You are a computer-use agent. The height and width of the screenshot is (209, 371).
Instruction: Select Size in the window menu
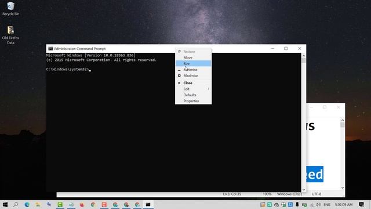(x=193, y=63)
